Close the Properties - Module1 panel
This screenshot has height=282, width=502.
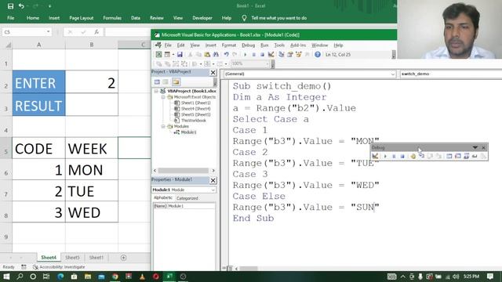[x=213, y=181]
